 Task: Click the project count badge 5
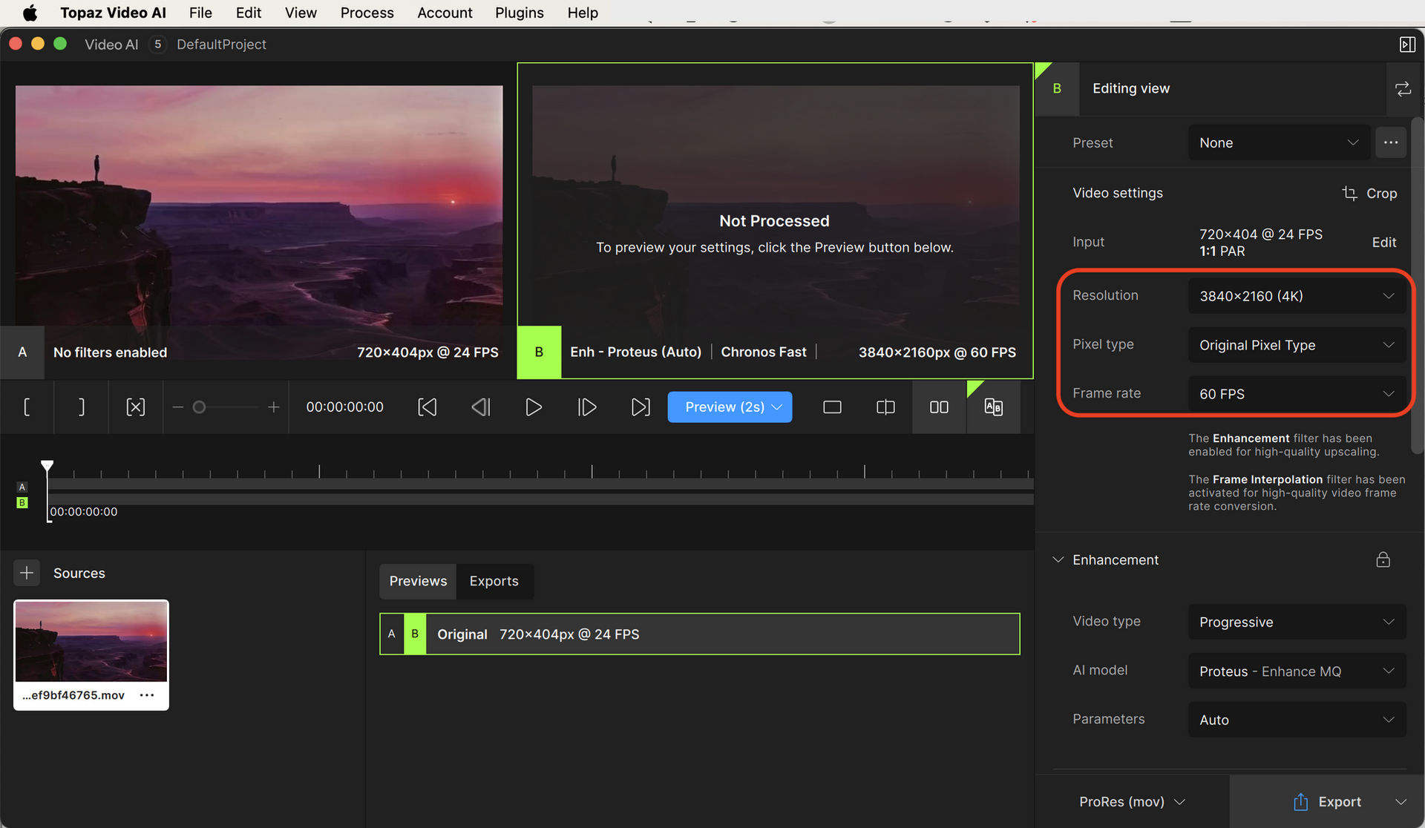[157, 45]
